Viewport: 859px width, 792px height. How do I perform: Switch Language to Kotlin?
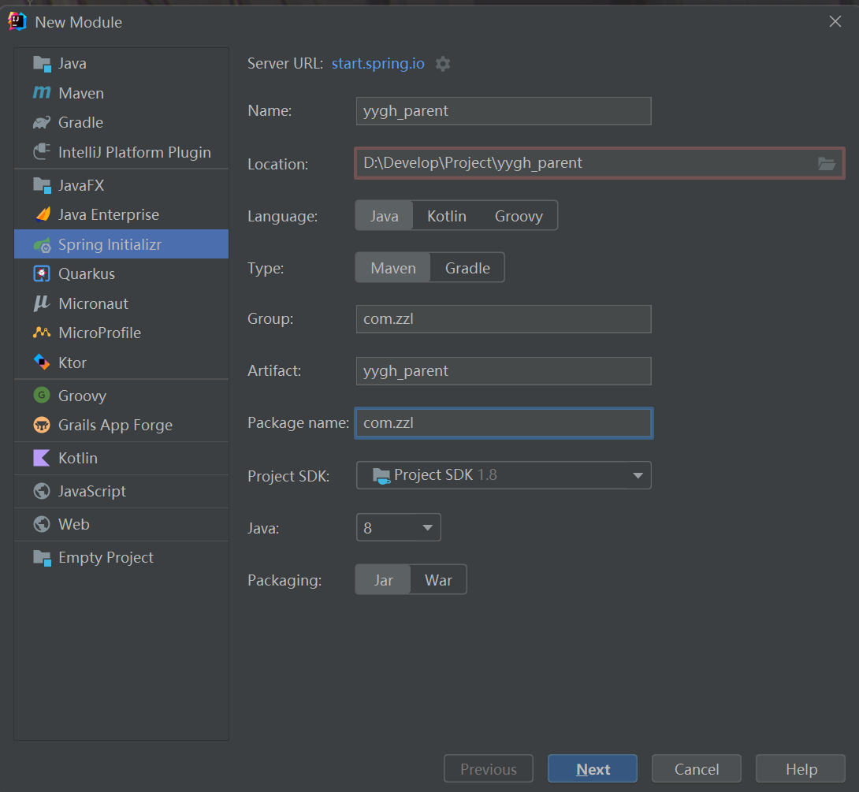pos(447,216)
